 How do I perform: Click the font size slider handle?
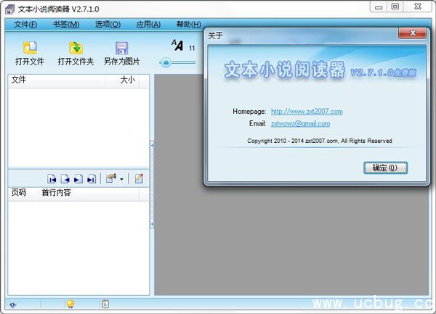(x=166, y=62)
